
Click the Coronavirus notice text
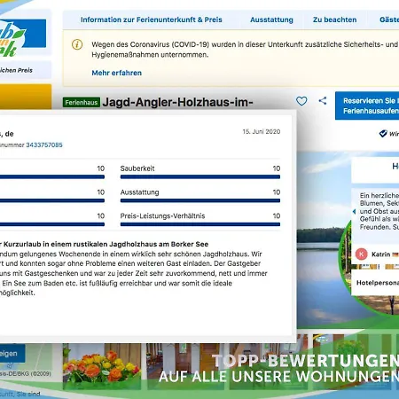point(245,50)
